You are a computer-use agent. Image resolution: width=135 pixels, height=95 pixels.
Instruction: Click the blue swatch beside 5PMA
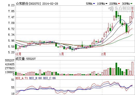[94, 4]
